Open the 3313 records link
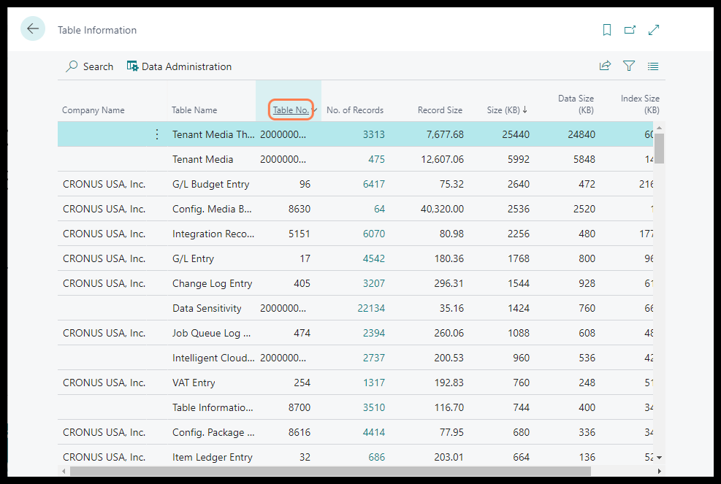This screenshot has height=484, width=721. coord(373,134)
